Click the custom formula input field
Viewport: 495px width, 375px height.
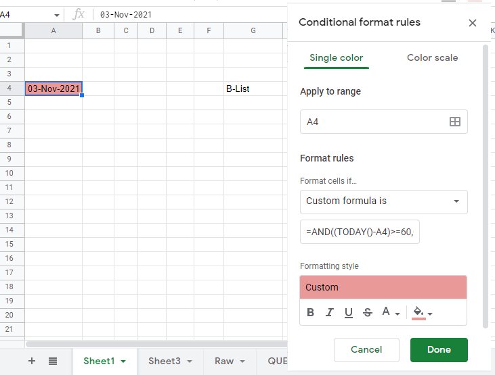pos(360,232)
